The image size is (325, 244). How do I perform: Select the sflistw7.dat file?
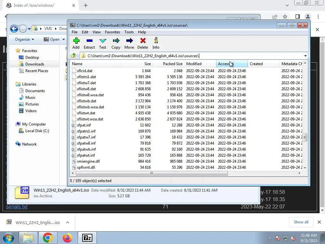(x=86, y=83)
